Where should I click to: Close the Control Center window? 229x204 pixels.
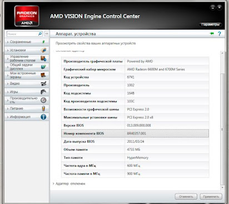(x=220, y=8)
